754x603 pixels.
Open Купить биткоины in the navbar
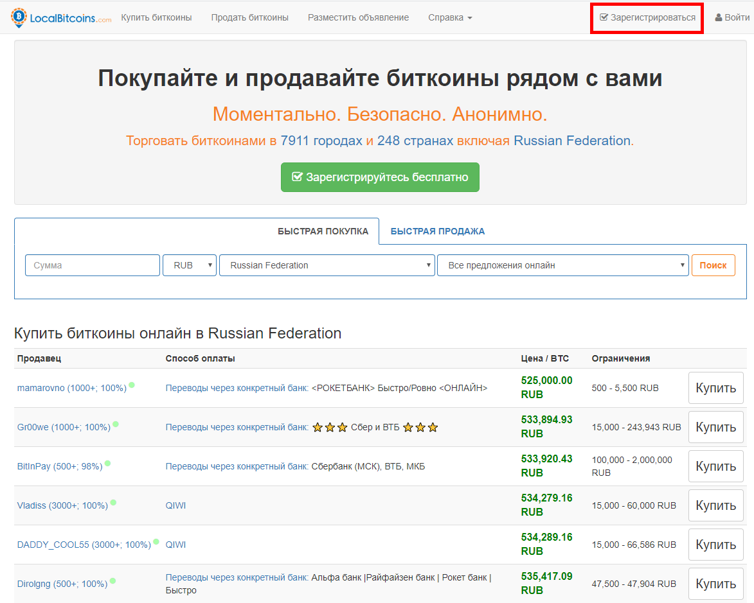156,17
